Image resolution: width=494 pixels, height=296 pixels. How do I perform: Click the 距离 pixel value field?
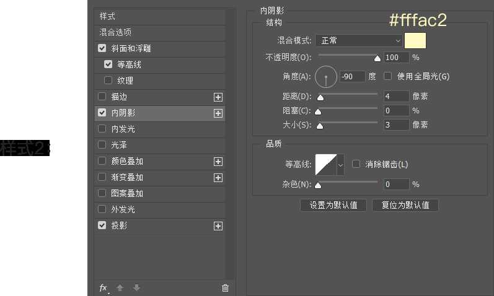(395, 96)
